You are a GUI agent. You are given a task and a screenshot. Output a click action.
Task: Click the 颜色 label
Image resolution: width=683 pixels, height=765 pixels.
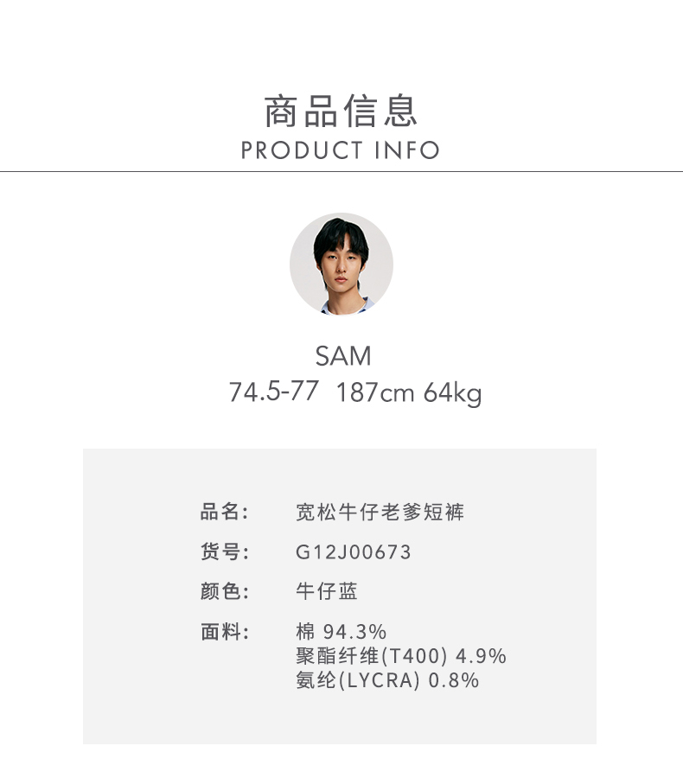(224, 591)
